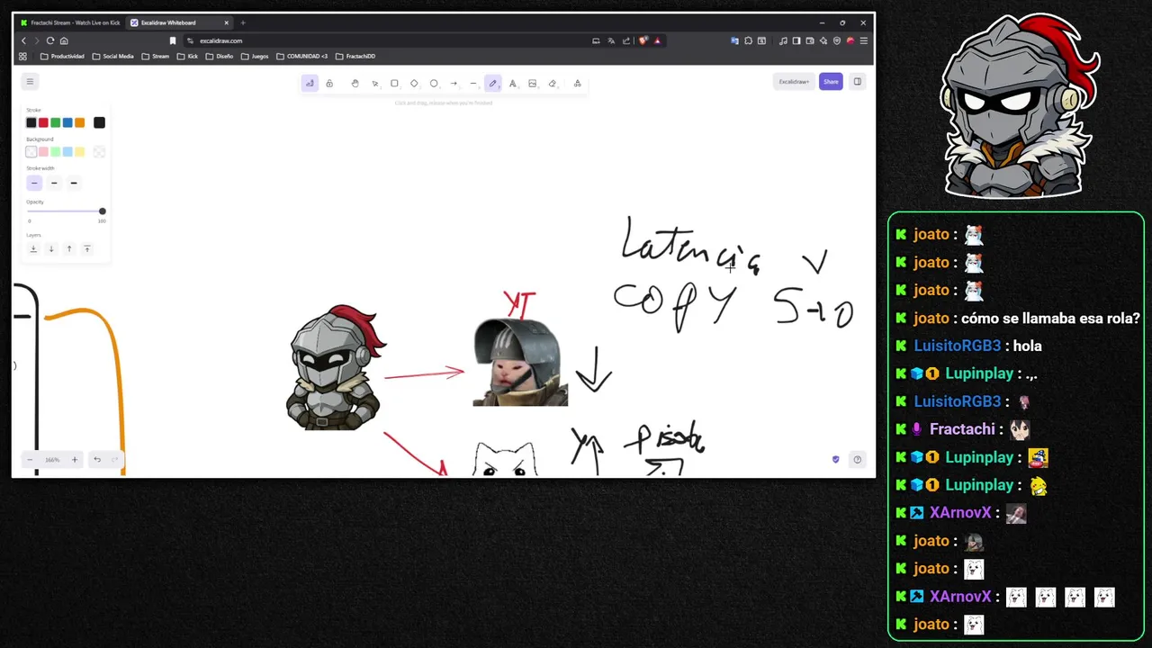Image resolution: width=1152 pixels, height=648 pixels.
Task: Click the excalidraw.com address bar
Action: (387, 40)
